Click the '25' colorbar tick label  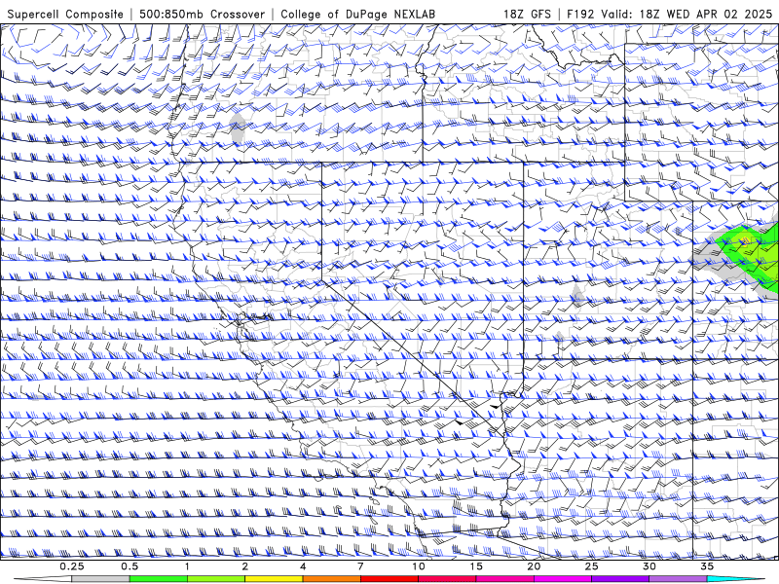[591, 566]
